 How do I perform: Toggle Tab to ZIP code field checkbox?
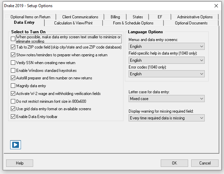13,47
